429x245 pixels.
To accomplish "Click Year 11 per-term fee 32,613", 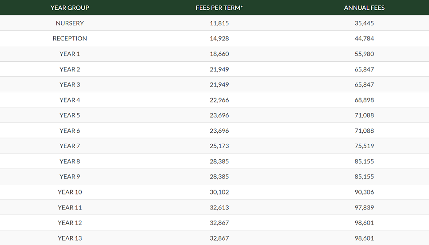I will tap(219, 207).
